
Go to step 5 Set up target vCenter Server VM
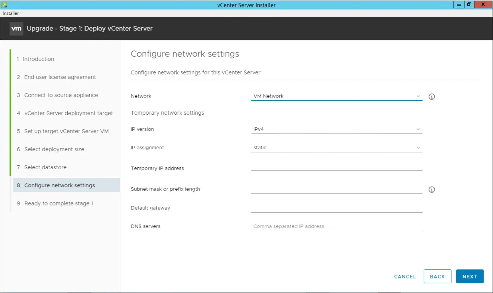point(63,131)
